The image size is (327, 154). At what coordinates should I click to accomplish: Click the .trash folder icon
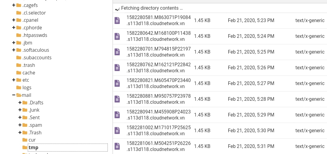[x=18, y=65]
